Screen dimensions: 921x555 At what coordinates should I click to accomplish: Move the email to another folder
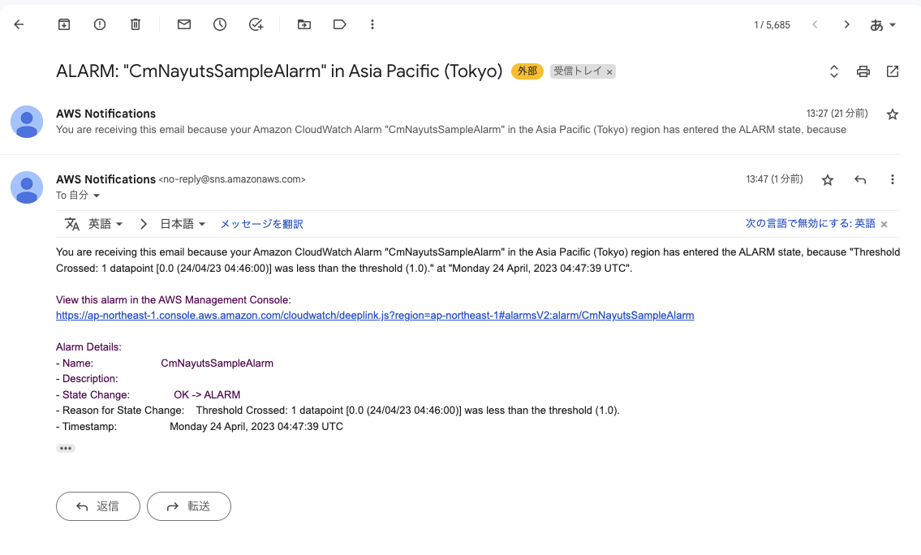click(x=303, y=24)
